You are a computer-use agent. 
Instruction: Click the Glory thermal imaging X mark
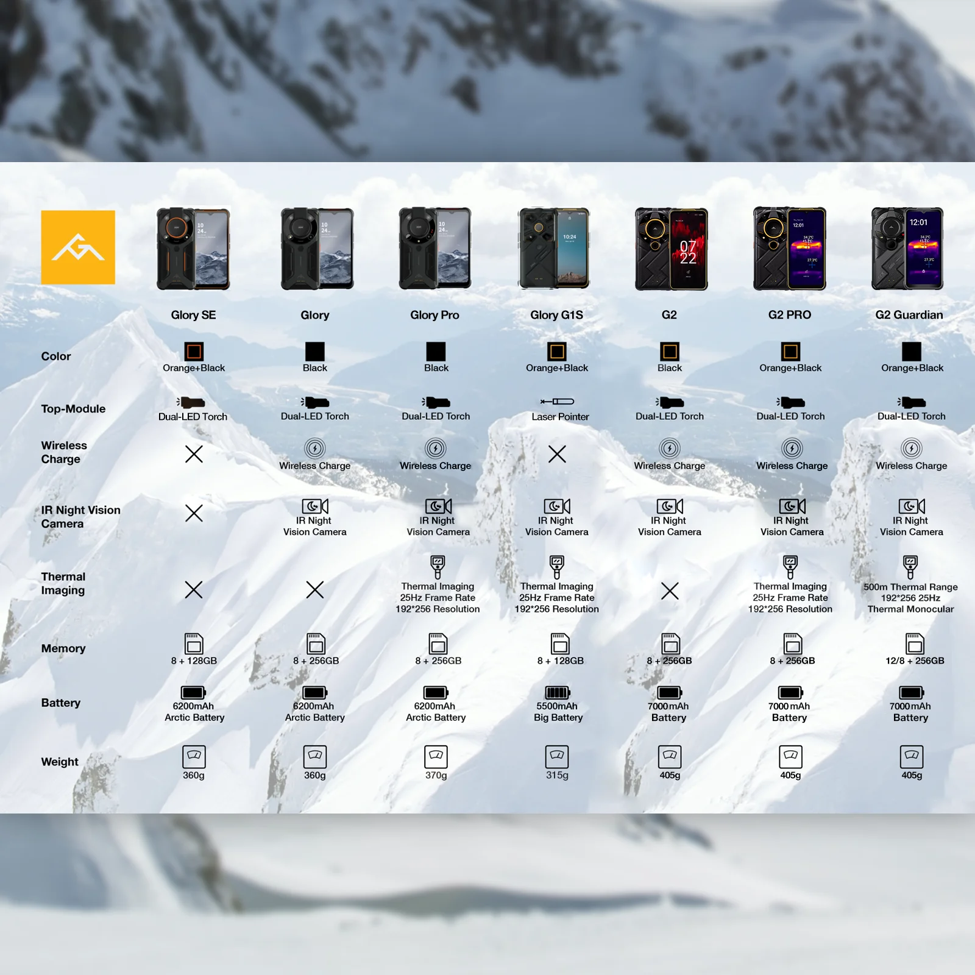pyautogui.click(x=315, y=589)
